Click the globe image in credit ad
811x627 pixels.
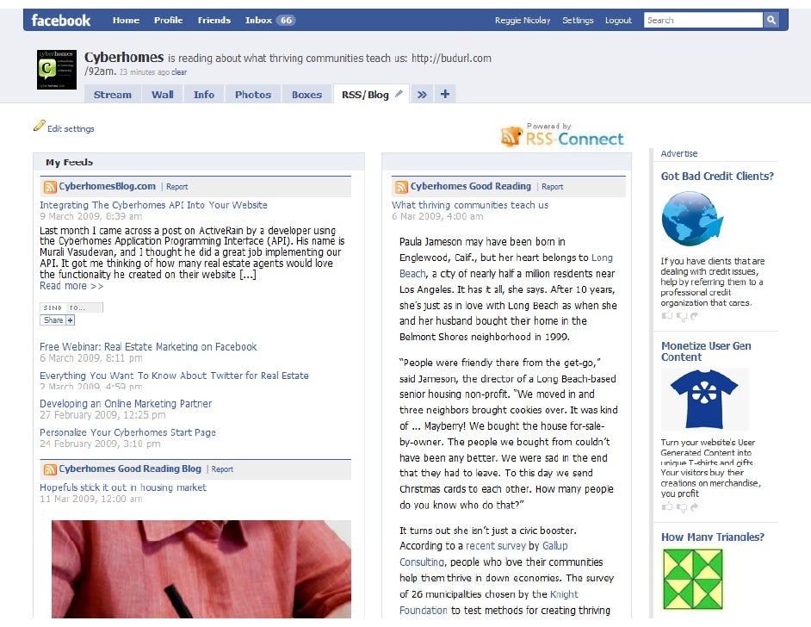coord(692,218)
